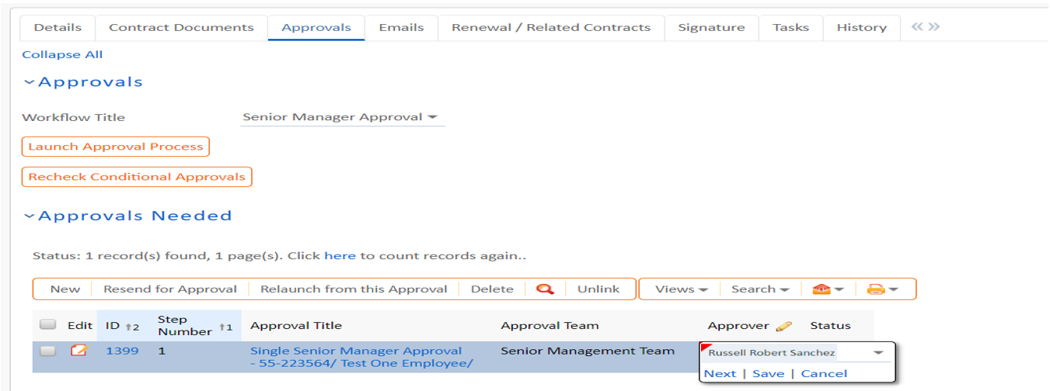This screenshot has width=1050, height=391.
Task: Open the Single Senior Manager Approval link
Action: 355,351
